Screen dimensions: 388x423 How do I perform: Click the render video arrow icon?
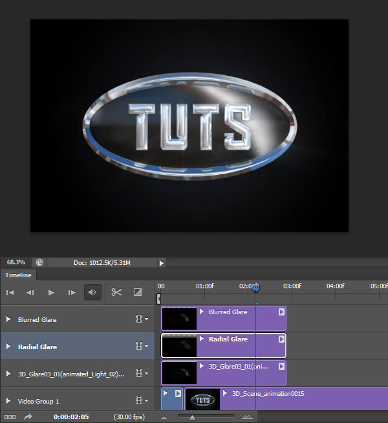pos(28,417)
